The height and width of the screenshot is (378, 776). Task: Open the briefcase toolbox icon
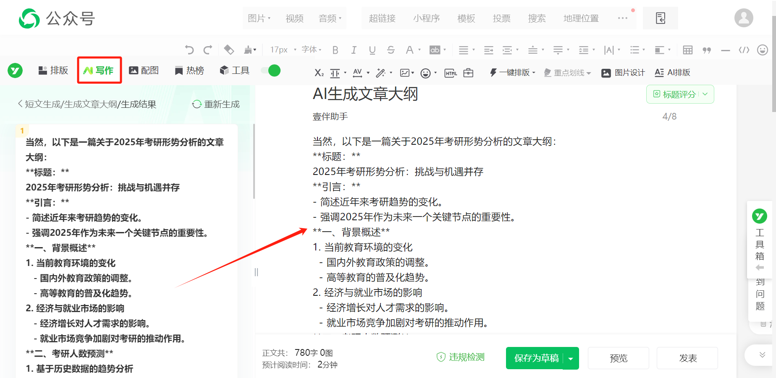[x=468, y=73]
